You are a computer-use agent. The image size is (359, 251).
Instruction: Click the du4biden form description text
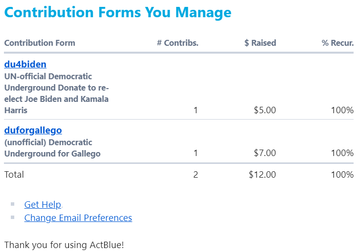pos(56,94)
